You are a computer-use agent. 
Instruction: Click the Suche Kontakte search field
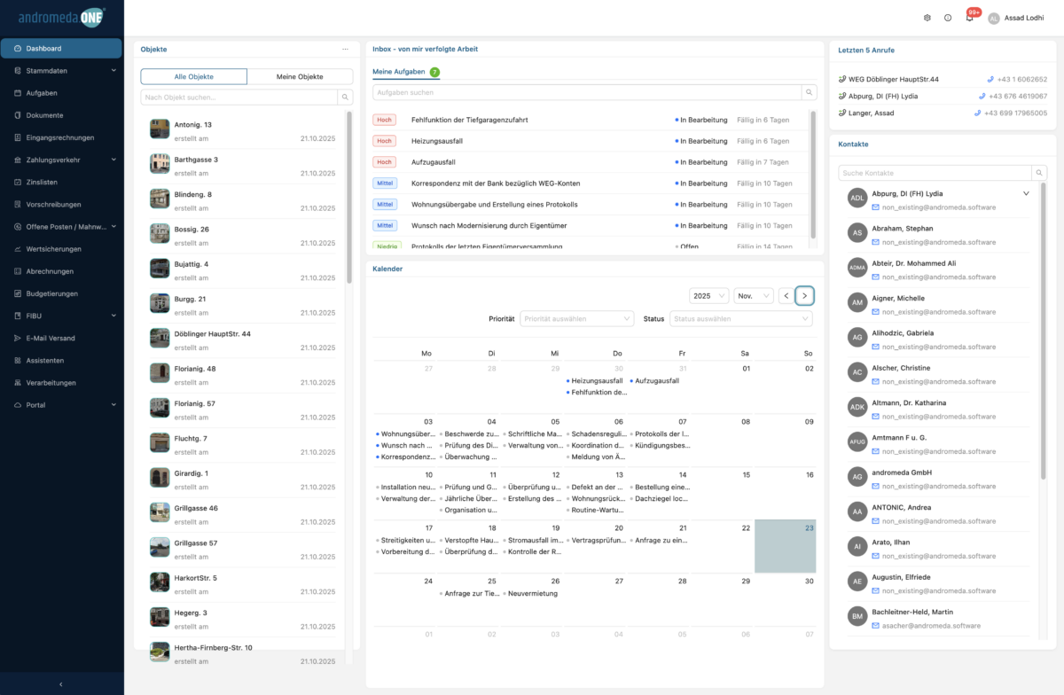(935, 173)
